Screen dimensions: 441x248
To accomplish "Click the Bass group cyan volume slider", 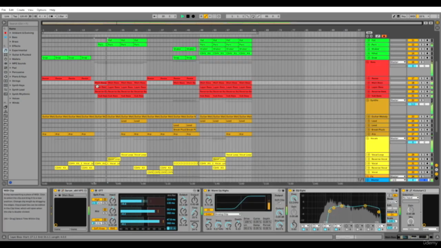I will (x=413, y=66).
